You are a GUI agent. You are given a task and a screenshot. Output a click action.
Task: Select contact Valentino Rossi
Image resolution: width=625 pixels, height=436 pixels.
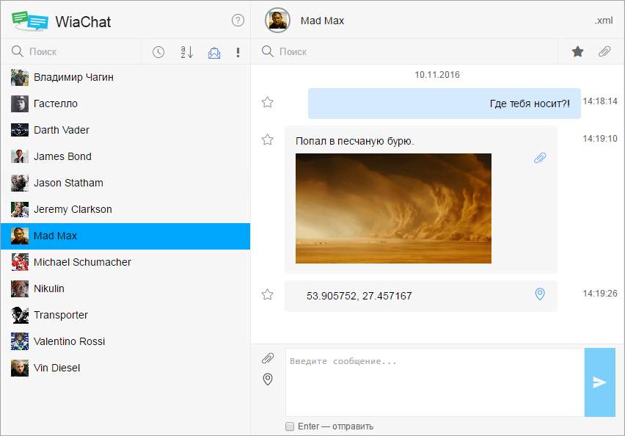pyautogui.click(x=125, y=341)
